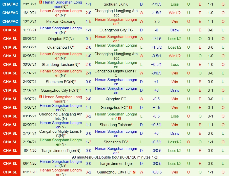Image resolution: width=229 pixels, height=176 pixels.
Task: Open Henan Songshan Longmen link on the 18/10/21 row
Action: click(61, 13)
